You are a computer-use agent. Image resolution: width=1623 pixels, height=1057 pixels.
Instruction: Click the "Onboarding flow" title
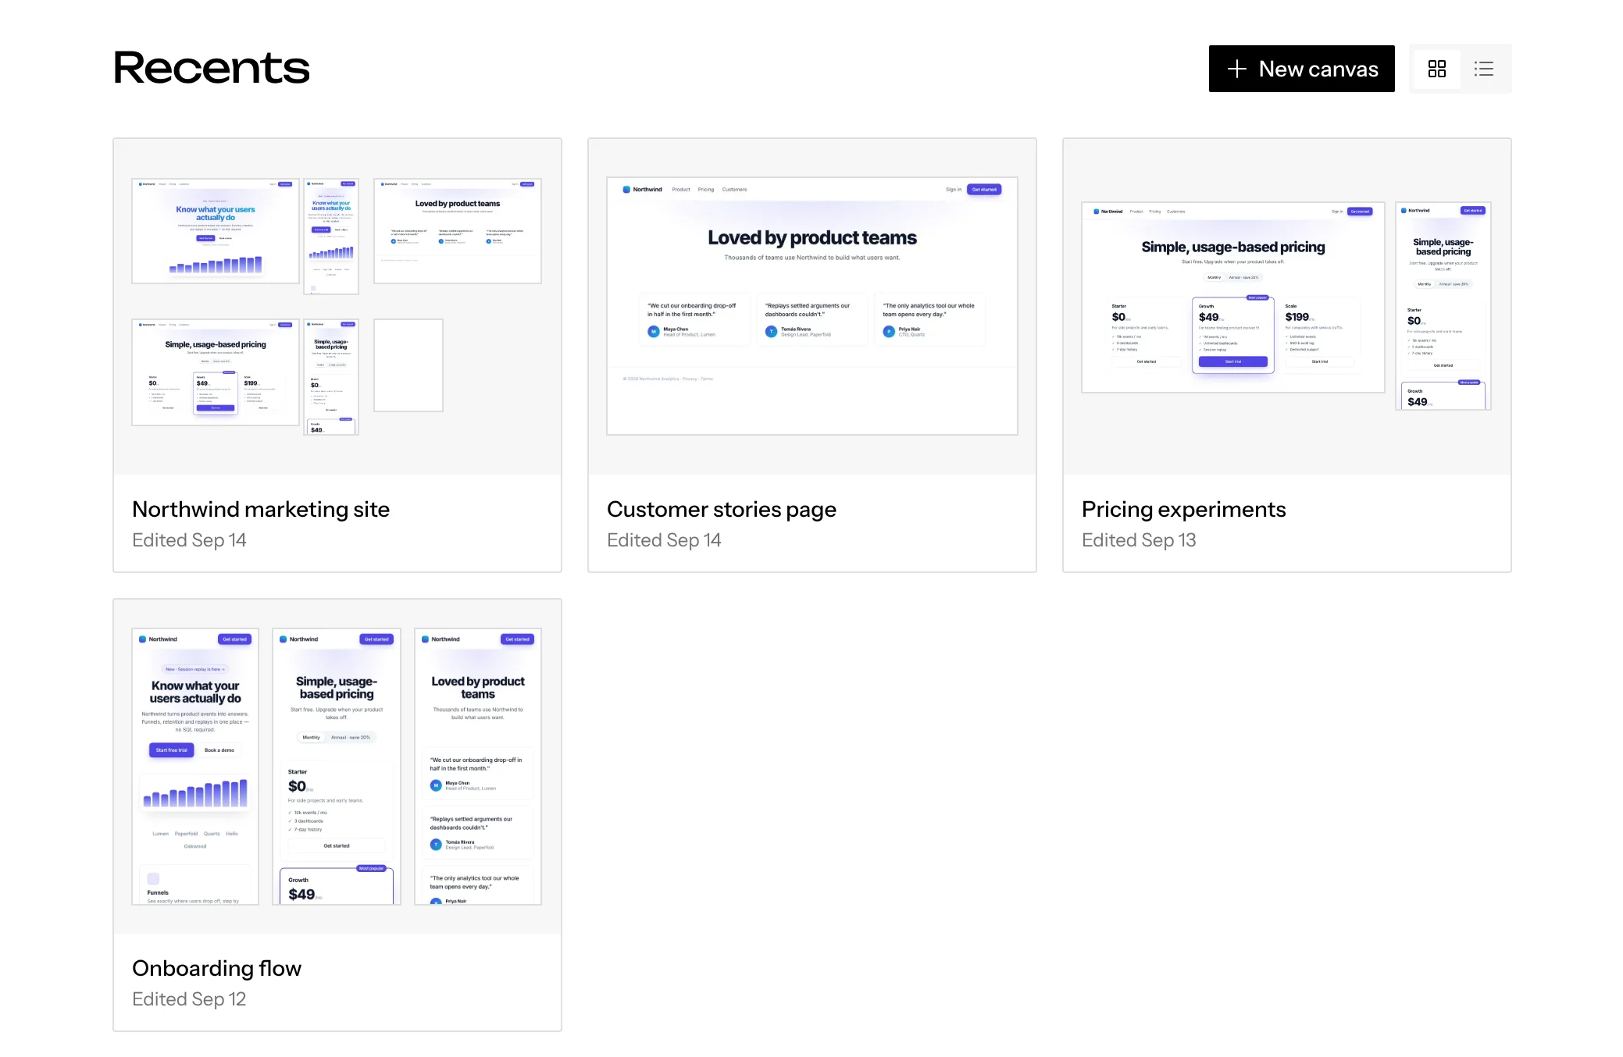click(x=217, y=968)
